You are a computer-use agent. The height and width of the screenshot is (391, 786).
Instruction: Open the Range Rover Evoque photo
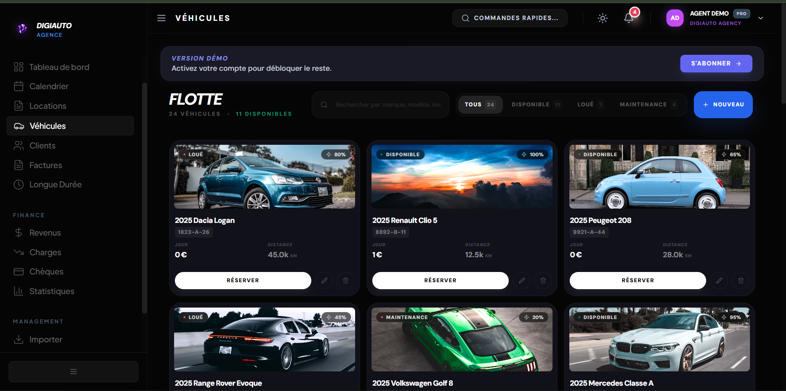[x=265, y=339]
